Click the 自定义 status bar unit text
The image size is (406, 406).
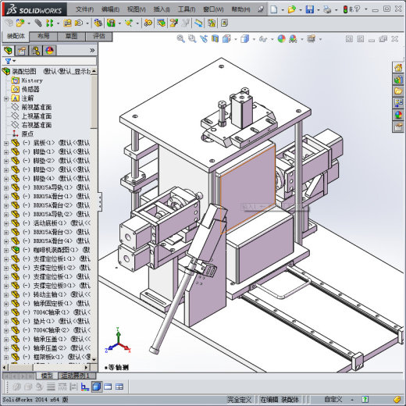pyautogui.click(x=333, y=399)
